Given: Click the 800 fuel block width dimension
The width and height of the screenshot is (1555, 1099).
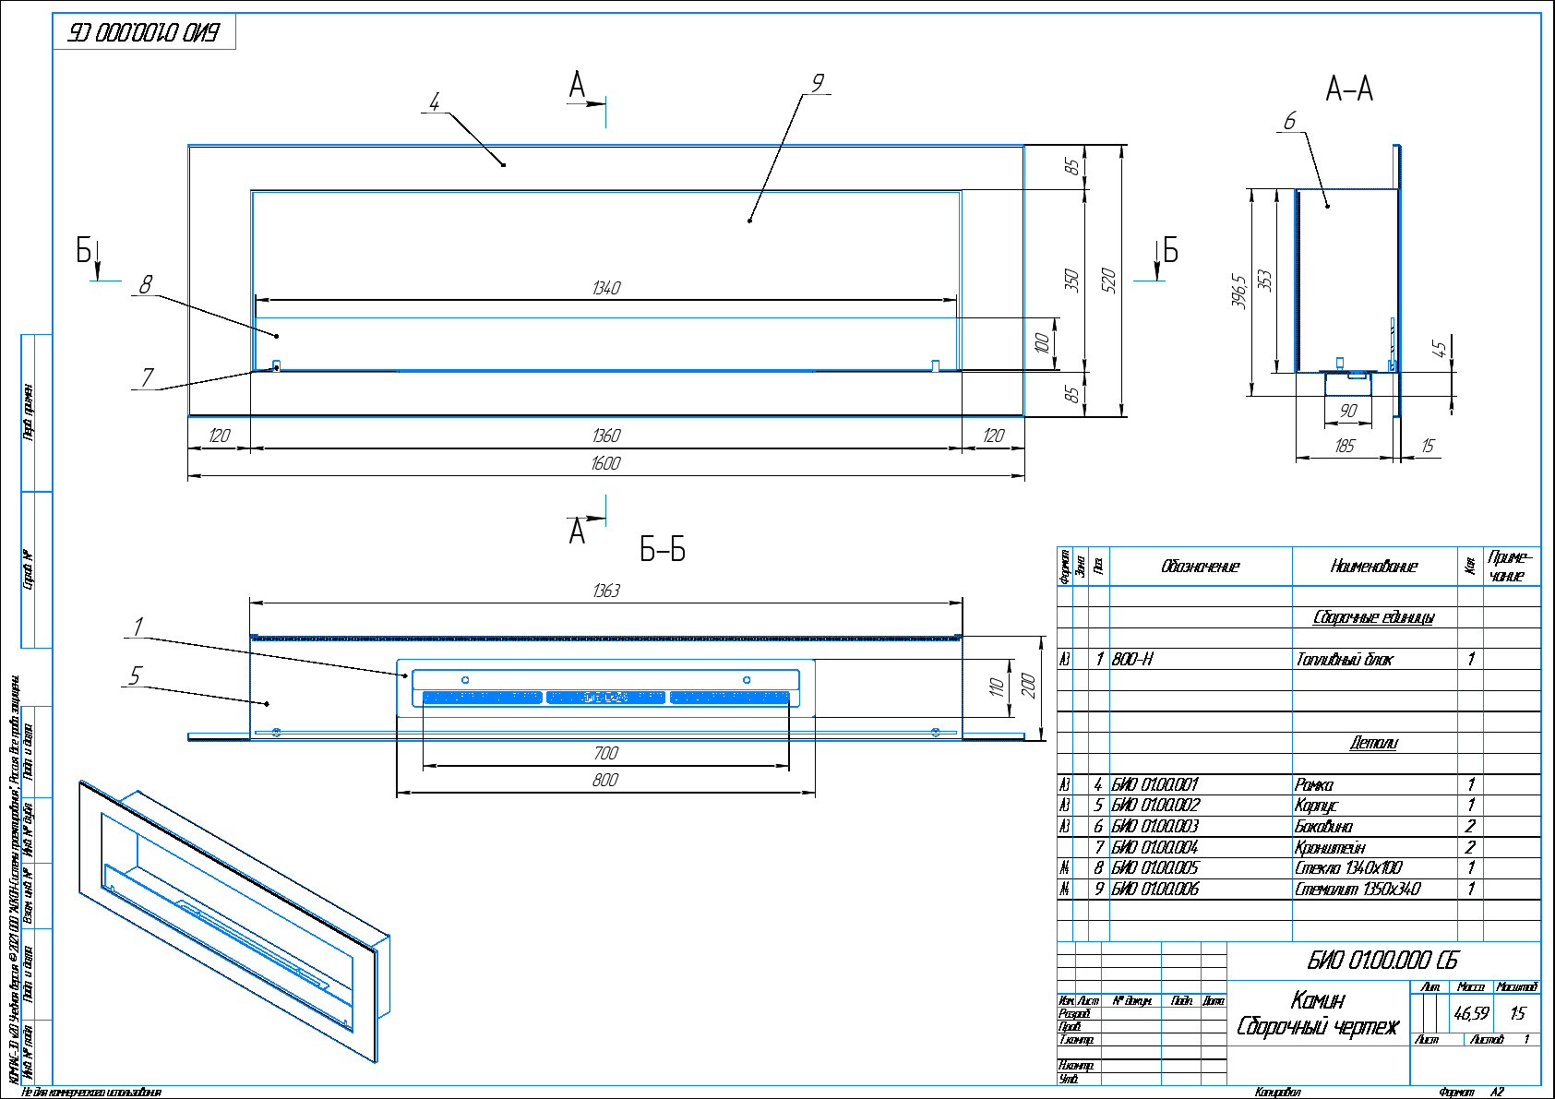Looking at the screenshot, I should click(x=605, y=780).
